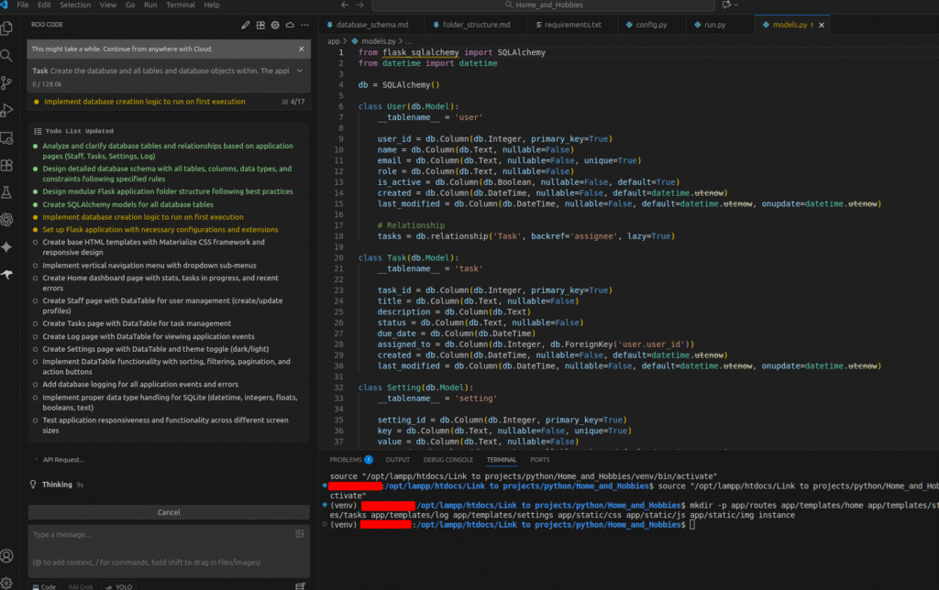Open Roo Code kangaroo icon in sidebar
This screenshot has width=939, height=590.
point(7,275)
